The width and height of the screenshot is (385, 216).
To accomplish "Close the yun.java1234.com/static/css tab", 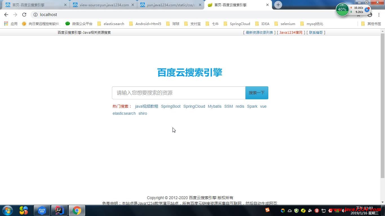I will tap(200, 5).
